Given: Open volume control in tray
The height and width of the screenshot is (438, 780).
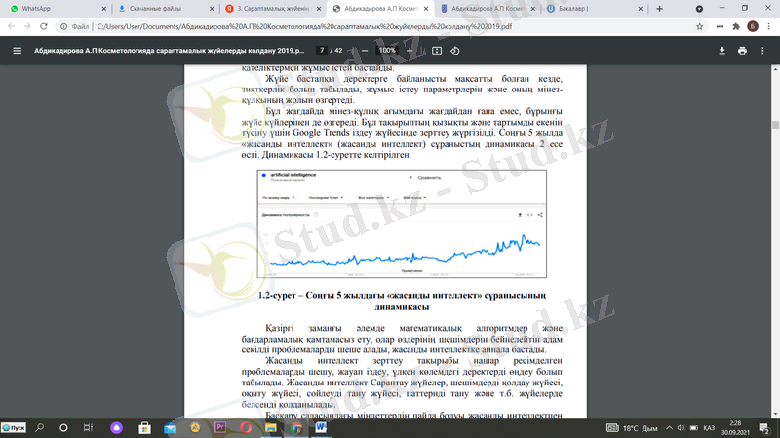Looking at the screenshot, I should (x=681, y=428).
